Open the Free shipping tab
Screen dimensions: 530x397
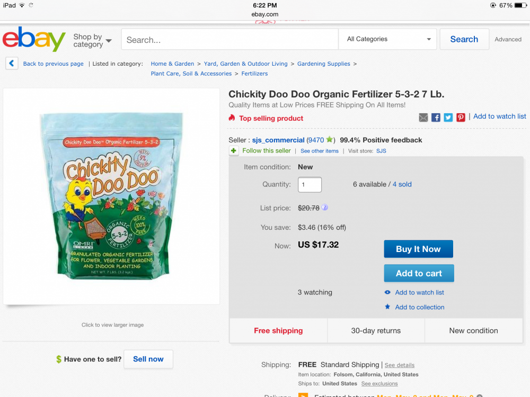(x=278, y=330)
